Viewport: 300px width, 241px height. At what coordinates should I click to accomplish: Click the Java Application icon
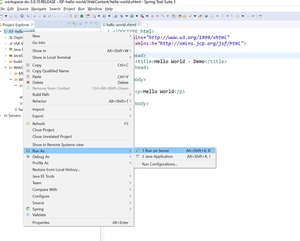pos(138,156)
